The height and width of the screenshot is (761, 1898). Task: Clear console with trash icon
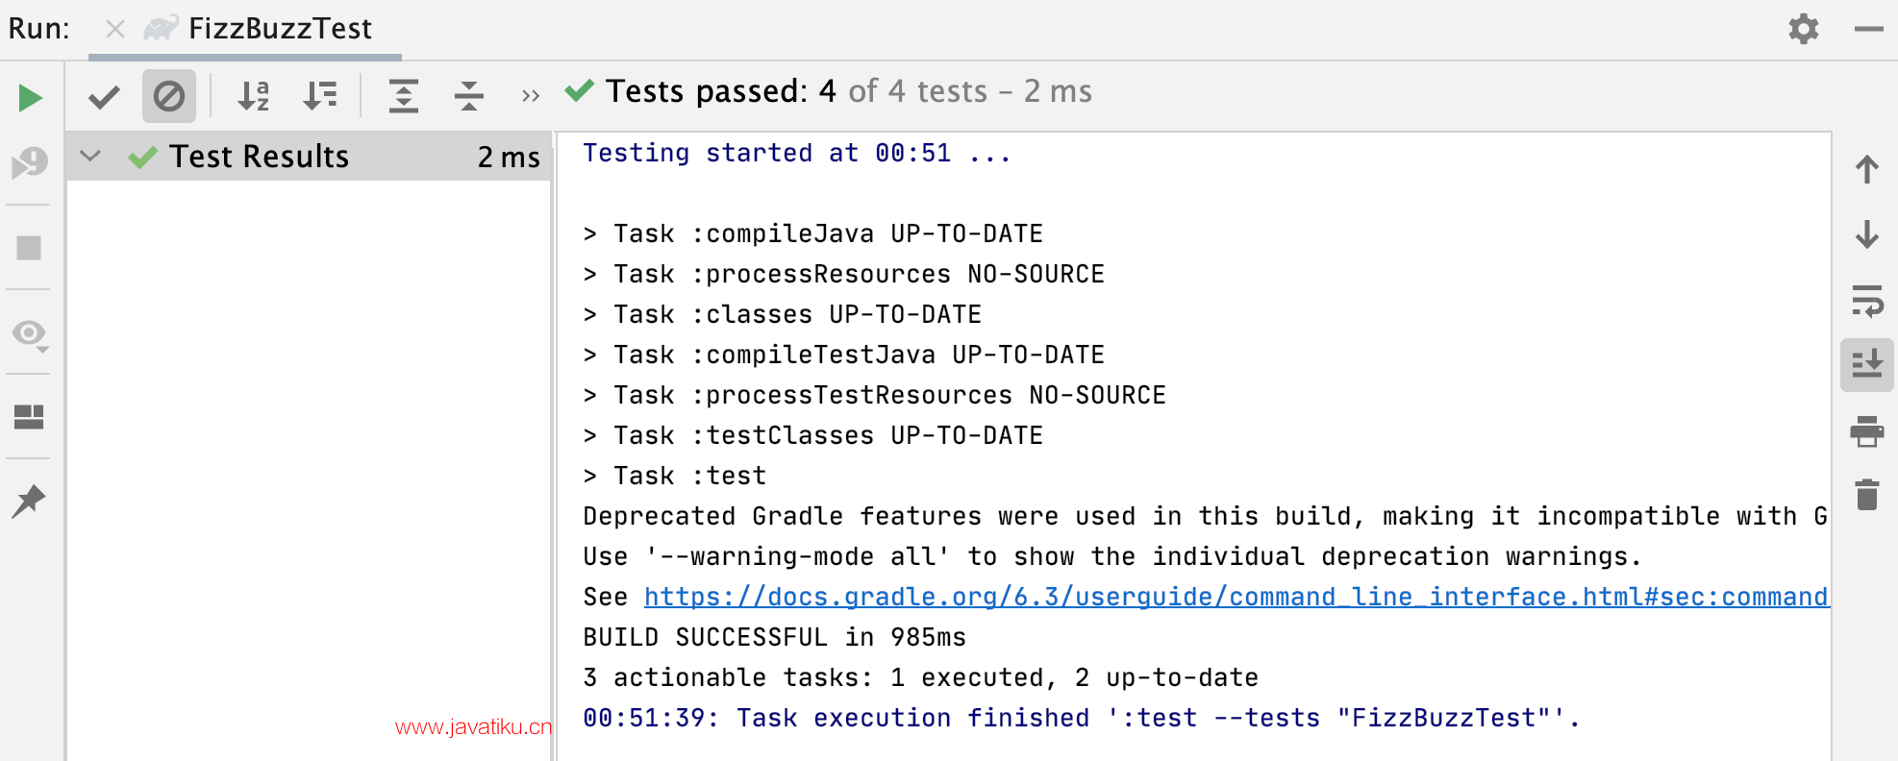point(1867,495)
